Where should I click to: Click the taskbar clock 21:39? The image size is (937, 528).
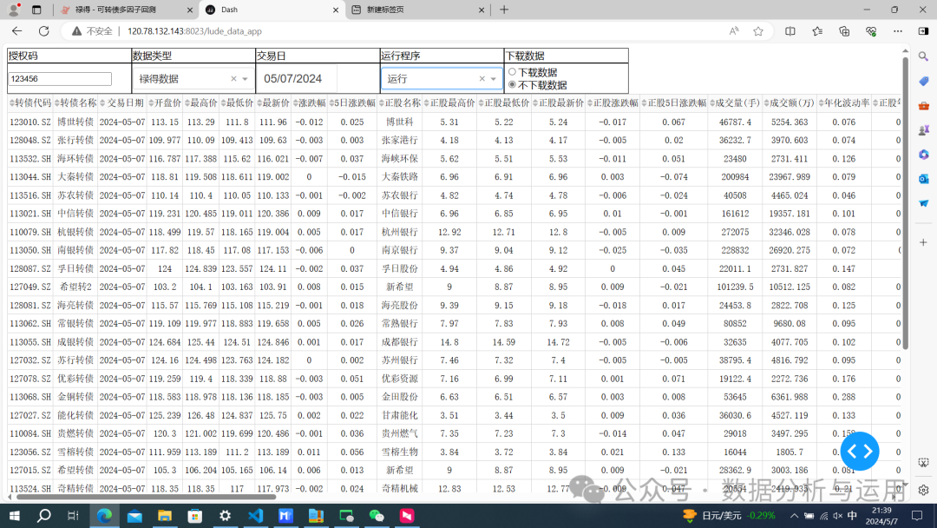pyautogui.click(x=882, y=516)
